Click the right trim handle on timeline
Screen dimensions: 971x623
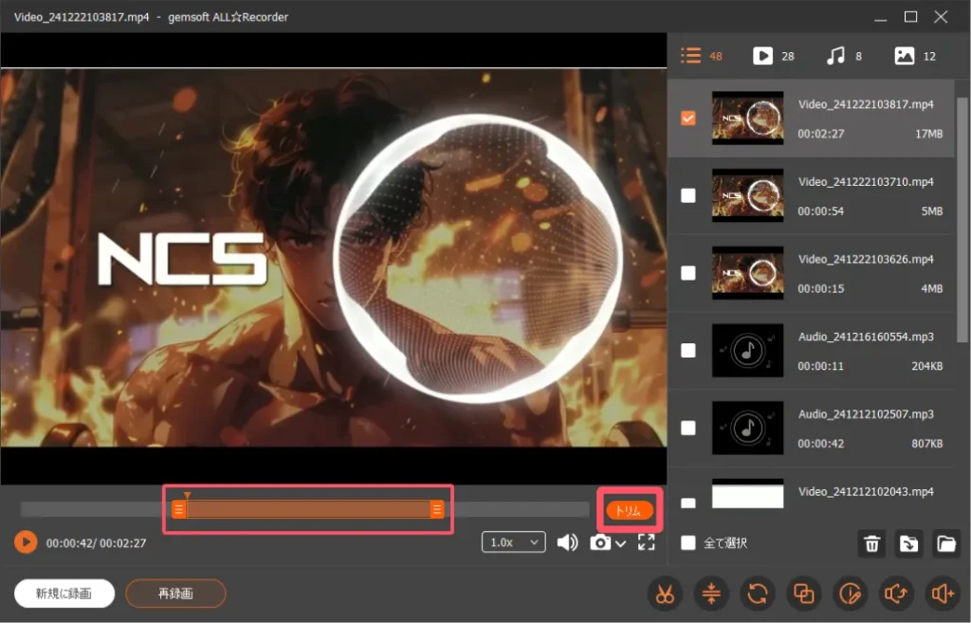pyautogui.click(x=437, y=510)
